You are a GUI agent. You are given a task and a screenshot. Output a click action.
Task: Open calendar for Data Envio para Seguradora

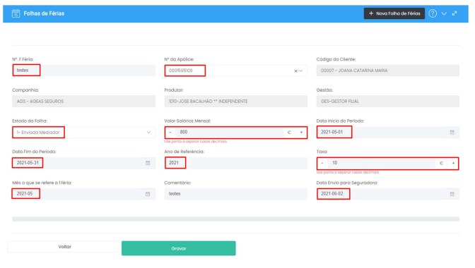click(452, 194)
